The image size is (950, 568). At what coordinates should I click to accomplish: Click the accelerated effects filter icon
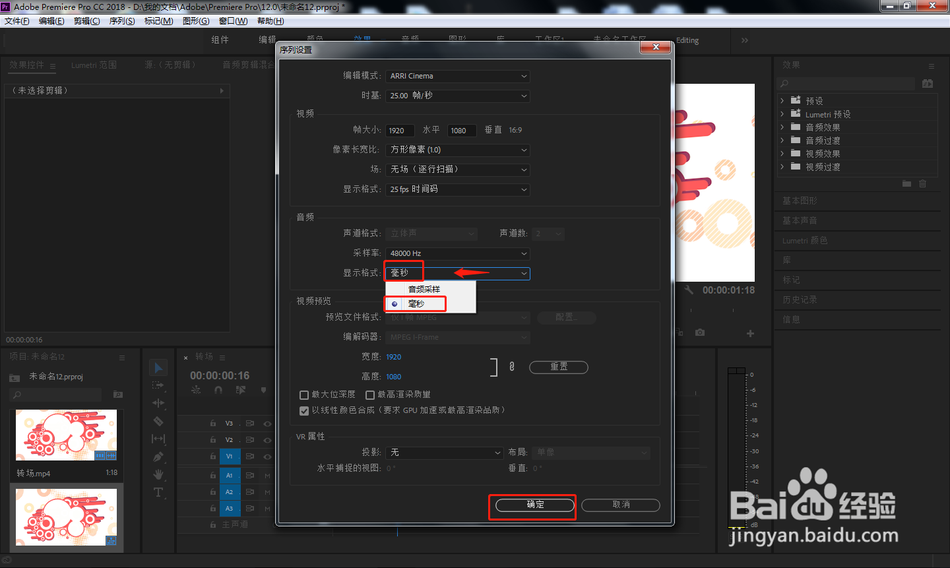(x=928, y=84)
